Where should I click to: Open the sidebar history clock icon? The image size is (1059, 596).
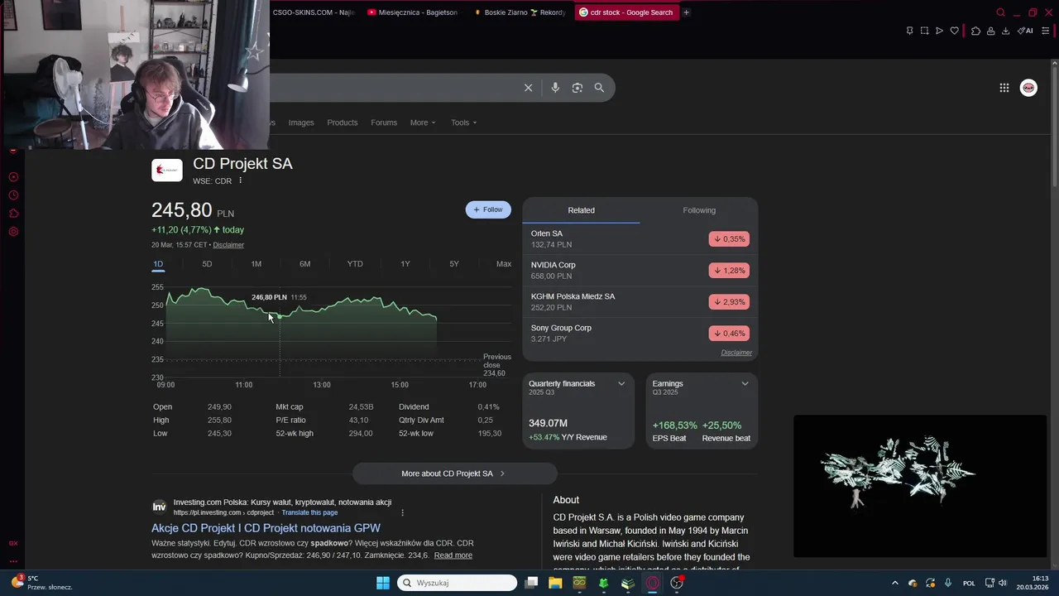13,195
